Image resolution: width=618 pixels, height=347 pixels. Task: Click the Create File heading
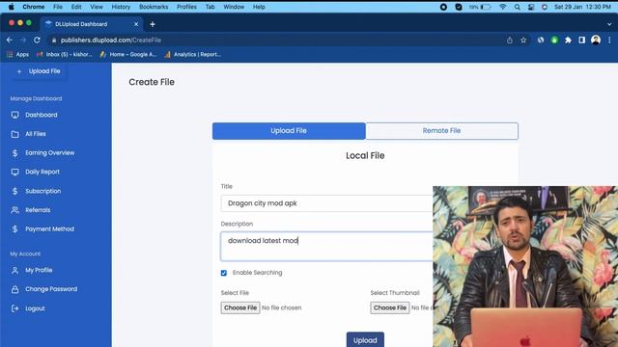[x=152, y=82]
